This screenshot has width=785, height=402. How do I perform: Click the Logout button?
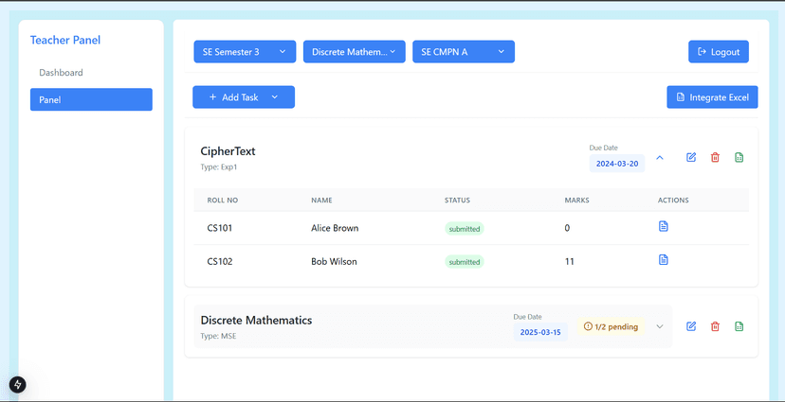[718, 52]
